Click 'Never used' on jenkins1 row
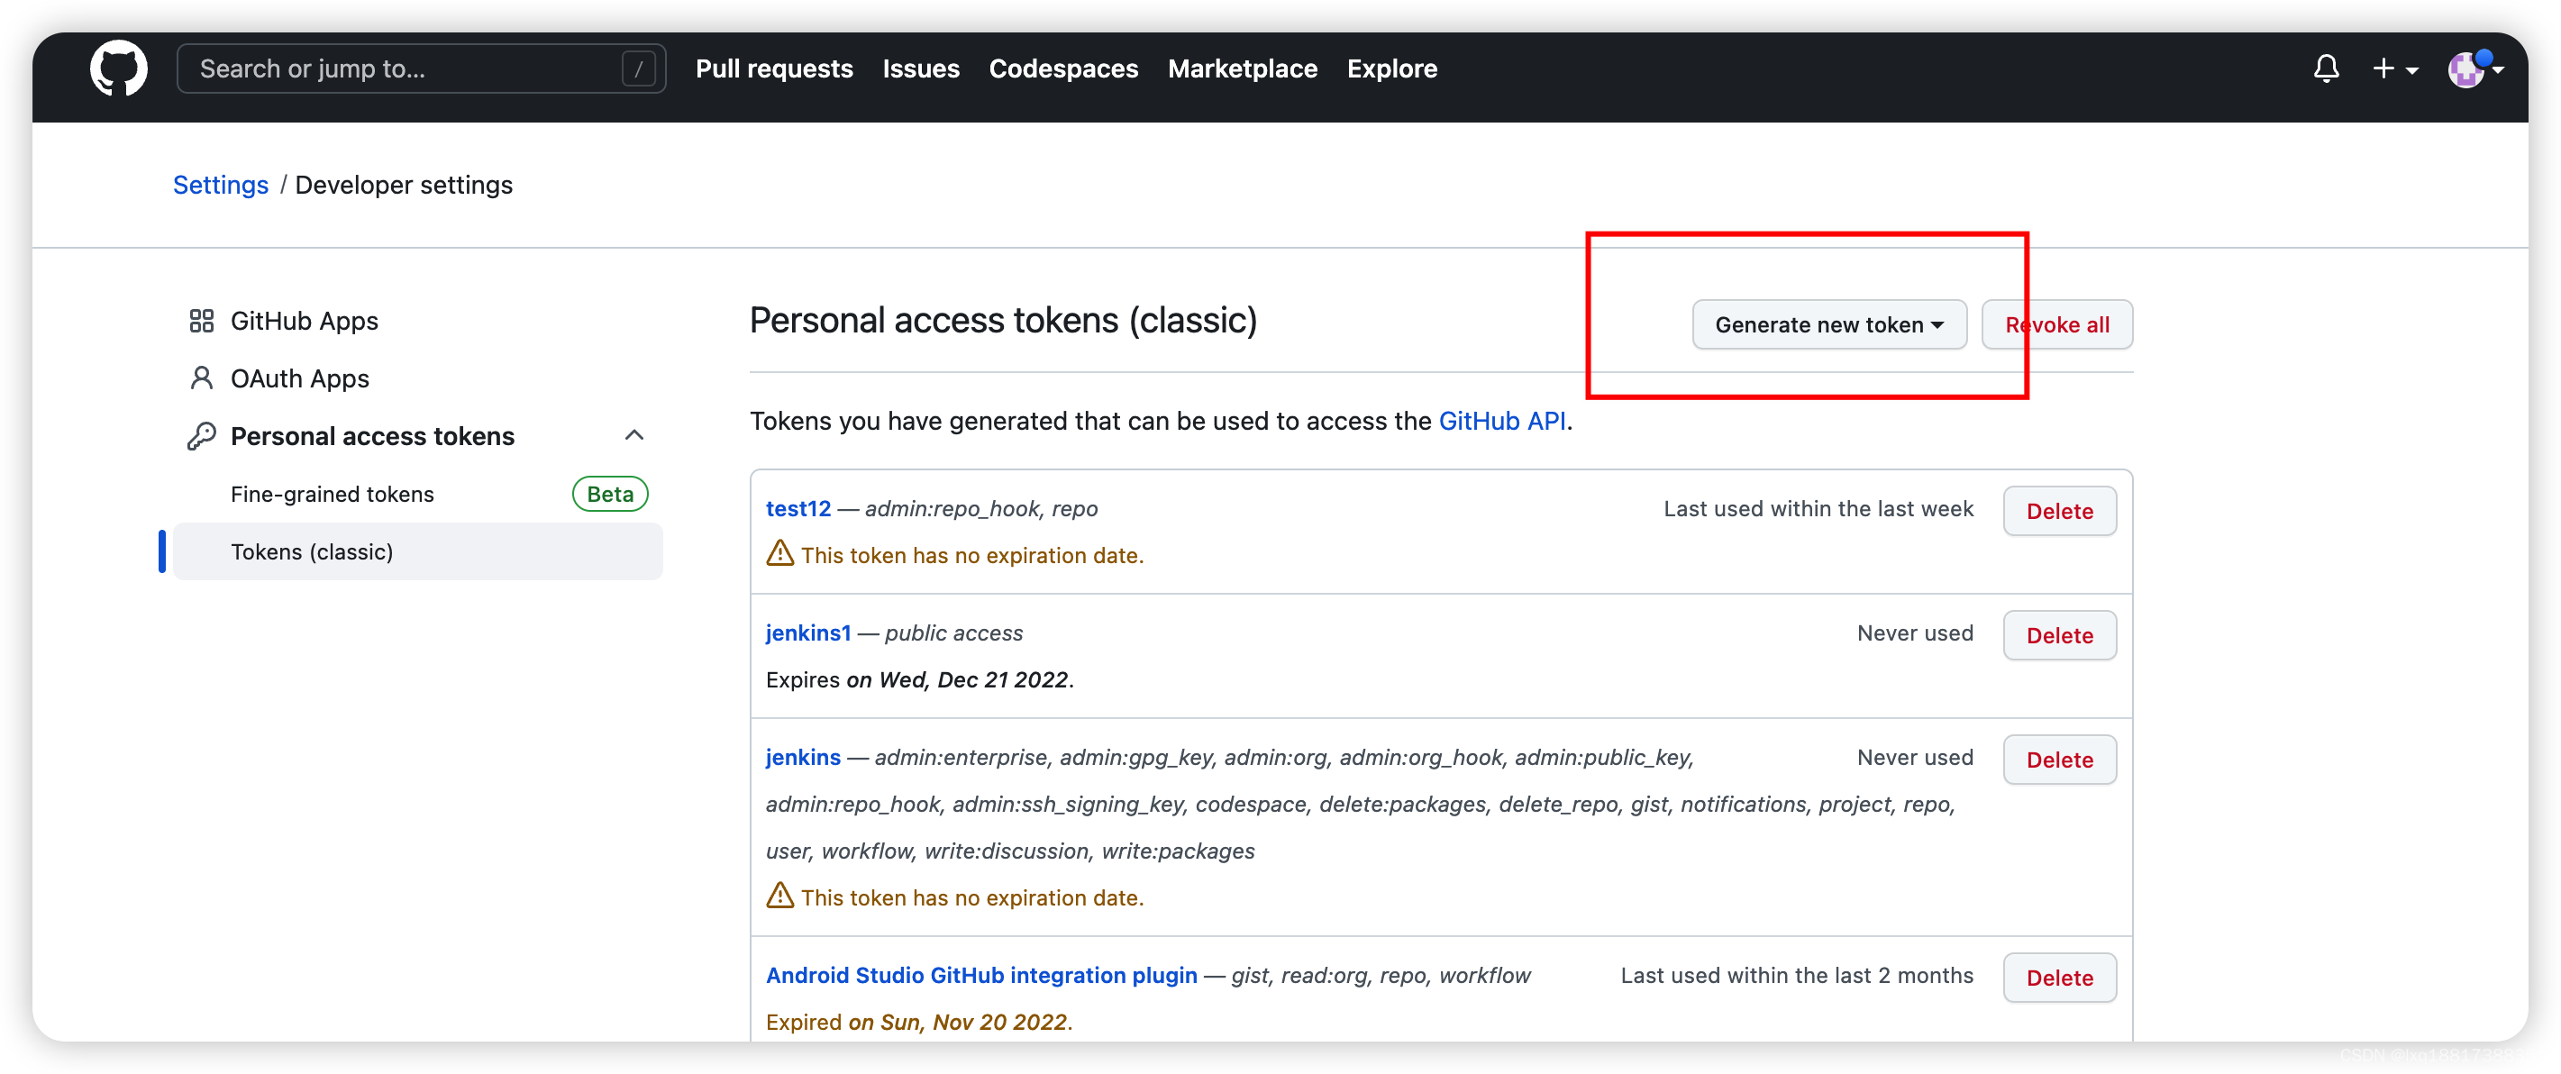Image resolution: width=2561 pixels, height=1074 pixels. click(1915, 633)
